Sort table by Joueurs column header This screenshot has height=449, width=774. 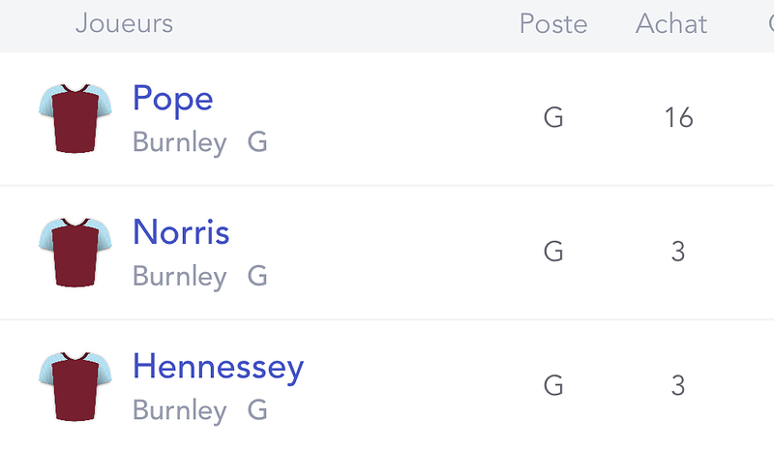[125, 23]
